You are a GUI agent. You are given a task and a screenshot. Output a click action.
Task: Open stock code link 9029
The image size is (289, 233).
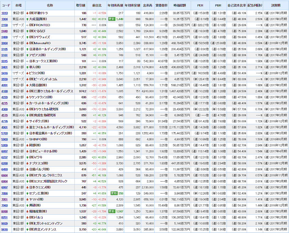(4, 223)
